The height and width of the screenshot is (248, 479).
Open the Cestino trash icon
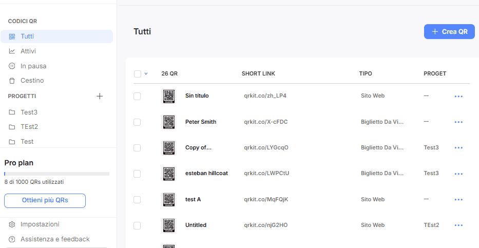12,81
